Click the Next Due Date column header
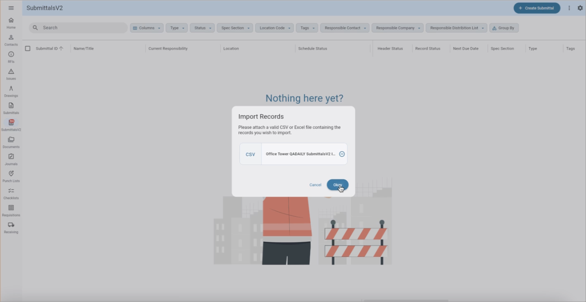The image size is (586, 302). tap(465, 48)
